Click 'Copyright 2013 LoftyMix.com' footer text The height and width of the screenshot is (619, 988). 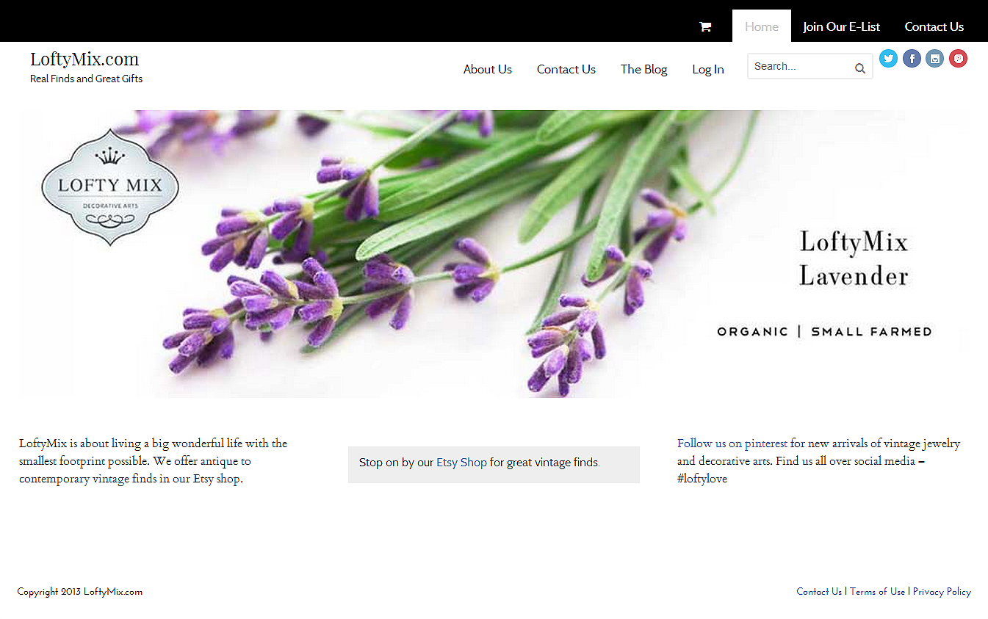pos(80,592)
